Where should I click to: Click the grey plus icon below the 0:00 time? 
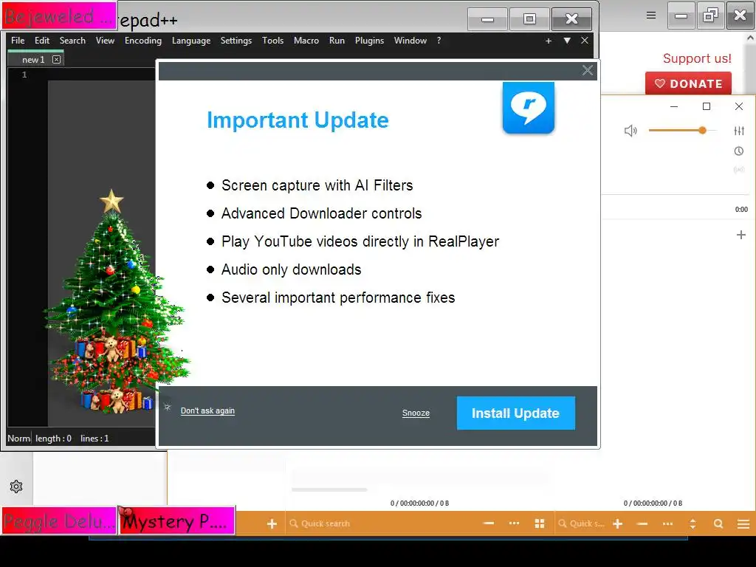click(x=741, y=235)
